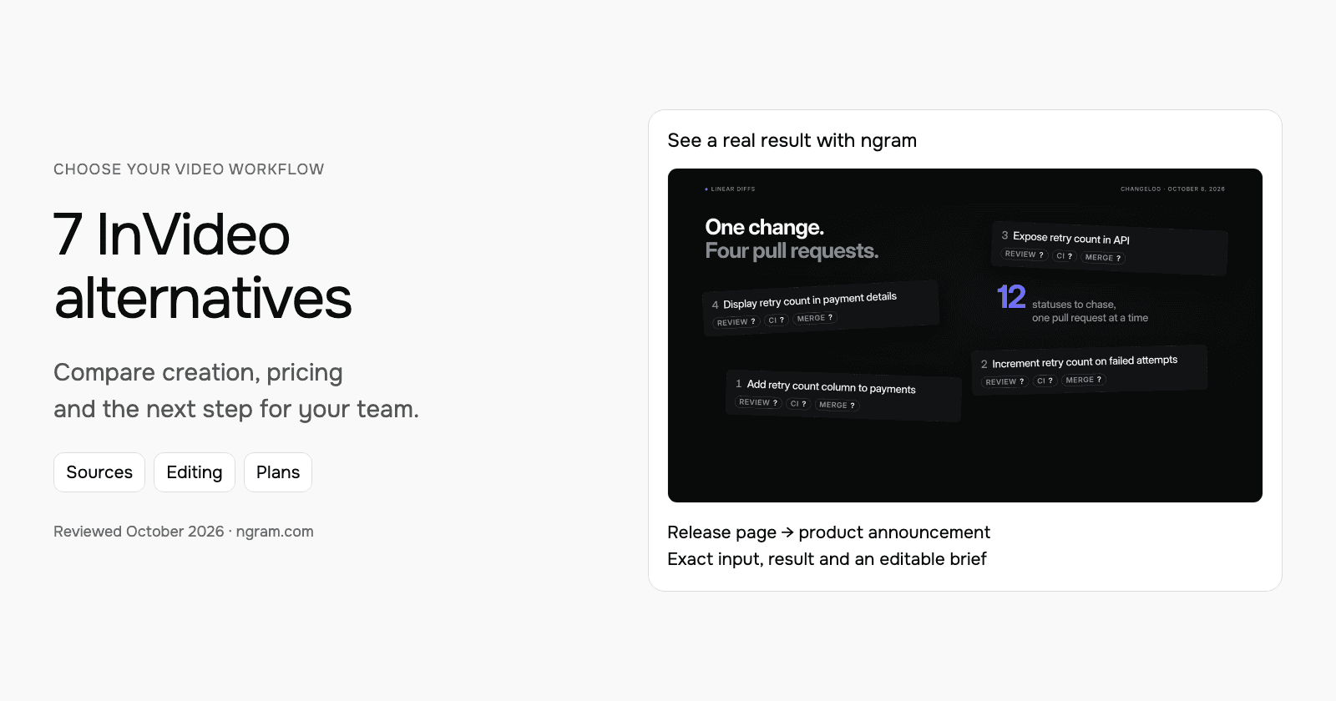The image size is (1336, 701).
Task: Click REVIEW badge on "Add retry count column" card
Action: pos(758,402)
